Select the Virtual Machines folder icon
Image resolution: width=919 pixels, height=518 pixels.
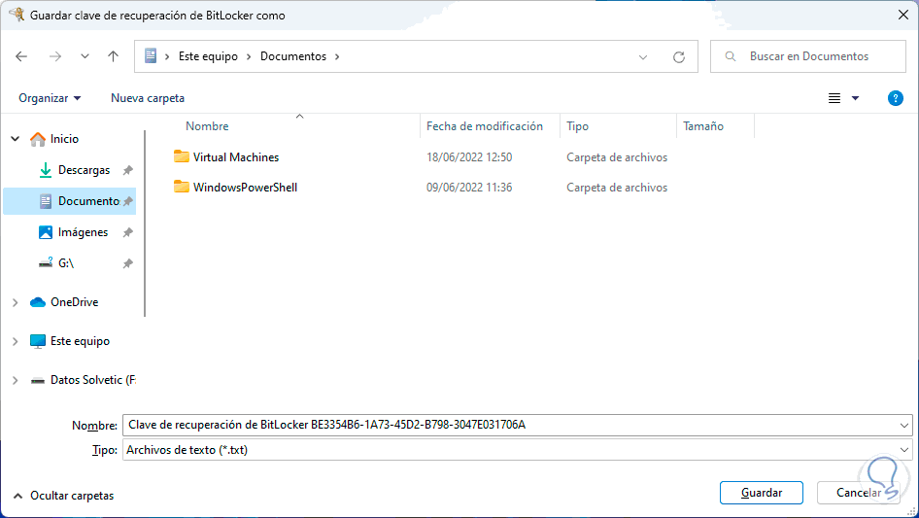click(x=182, y=156)
